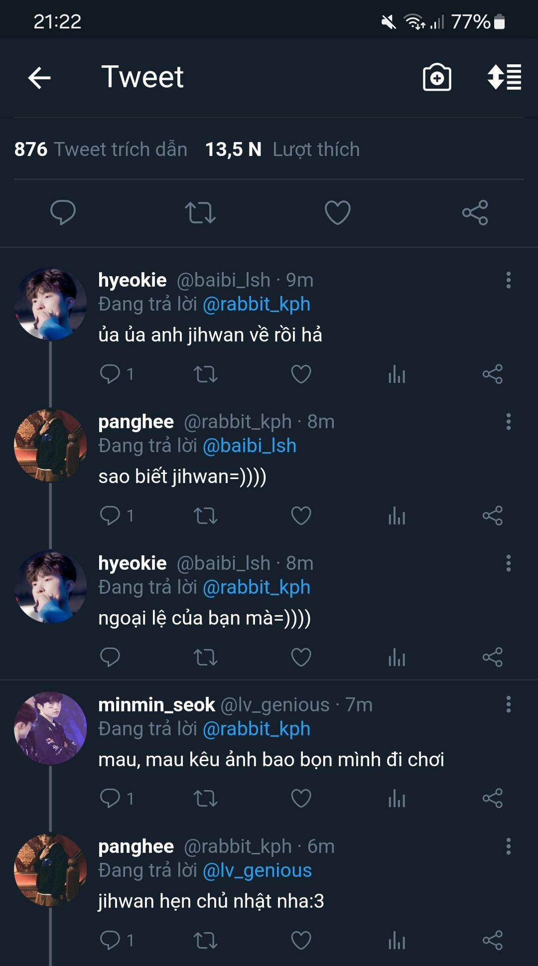538x966 pixels.
Task: Reply to the main tweet
Action: tap(63, 212)
